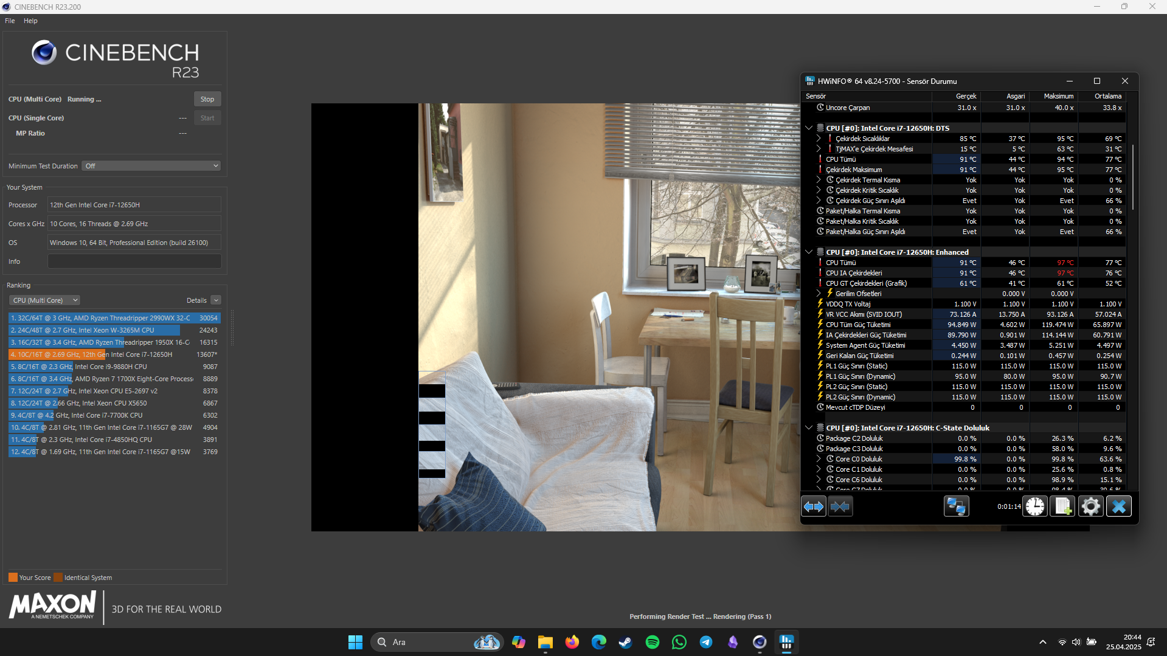The width and height of the screenshot is (1167, 656).
Task: Expand Çekirdek Termal Kısma row
Action: pyautogui.click(x=819, y=180)
